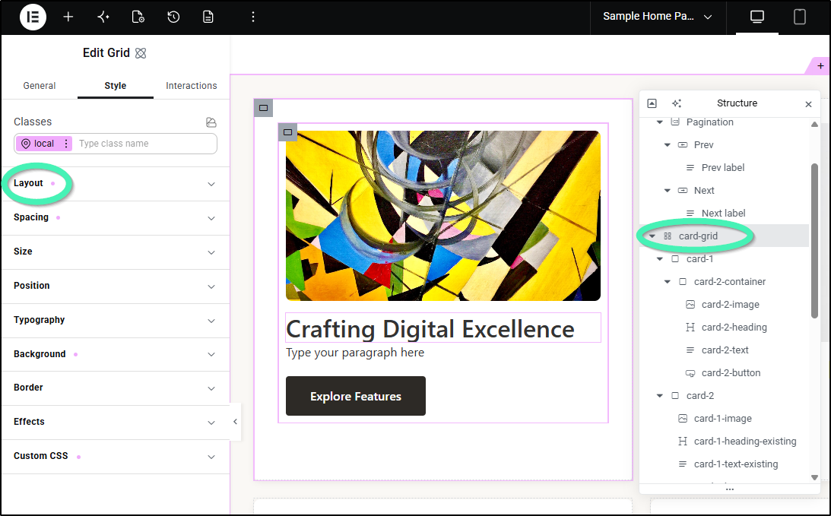
Task: Open the Interactions tab
Action: (192, 86)
